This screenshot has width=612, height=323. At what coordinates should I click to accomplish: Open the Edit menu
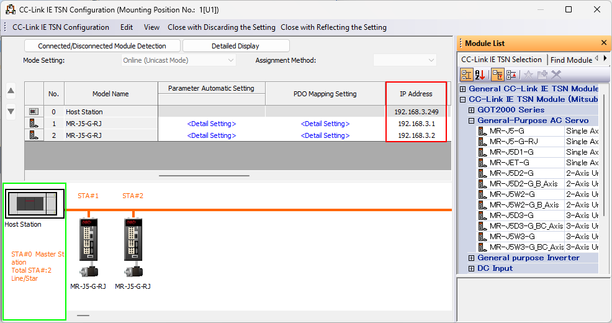127,27
